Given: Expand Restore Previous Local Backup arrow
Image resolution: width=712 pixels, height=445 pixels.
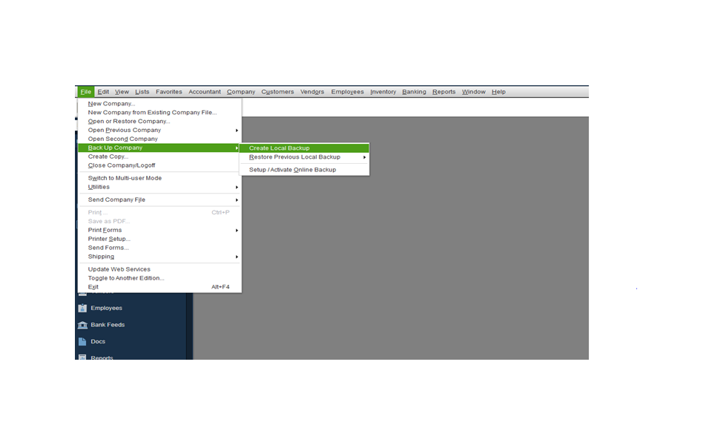Looking at the screenshot, I should click(364, 157).
